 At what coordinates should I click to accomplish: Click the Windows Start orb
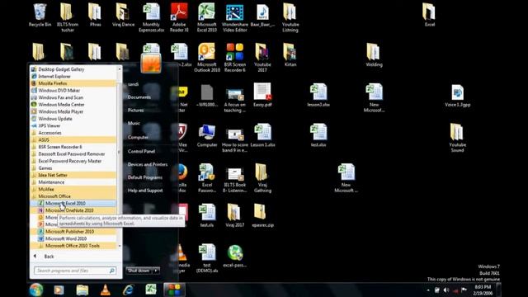tap(36, 290)
